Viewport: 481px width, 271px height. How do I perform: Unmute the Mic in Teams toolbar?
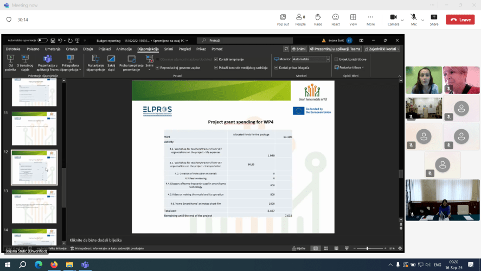[x=414, y=20]
